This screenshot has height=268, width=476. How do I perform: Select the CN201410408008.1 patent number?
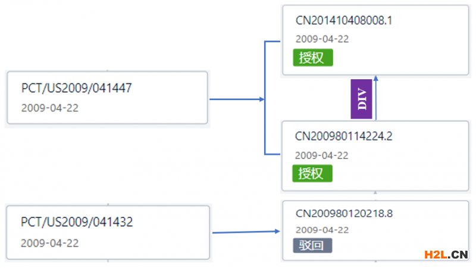[x=344, y=21]
